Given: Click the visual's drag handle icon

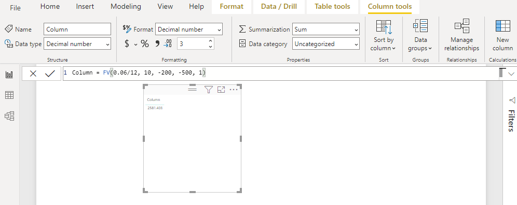Looking at the screenshot, I should pos(192,89).
